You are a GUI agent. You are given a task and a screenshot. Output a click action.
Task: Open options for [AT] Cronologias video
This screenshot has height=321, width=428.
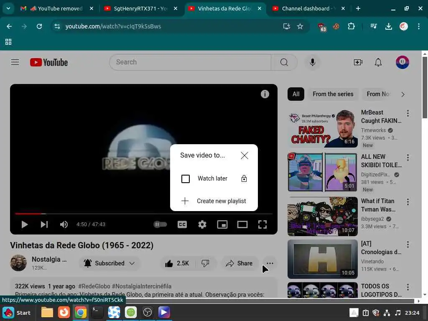tap(408, 244)
